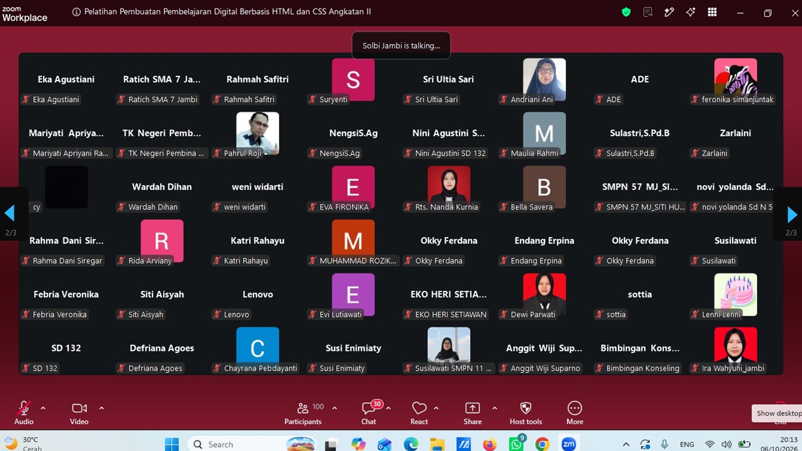Select Andriani Ani's video tile
This screenshot has width=802, height=451.
[544, 79]
